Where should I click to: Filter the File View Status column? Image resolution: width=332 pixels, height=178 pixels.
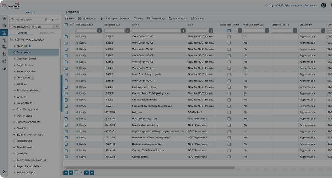pos(99,31)
